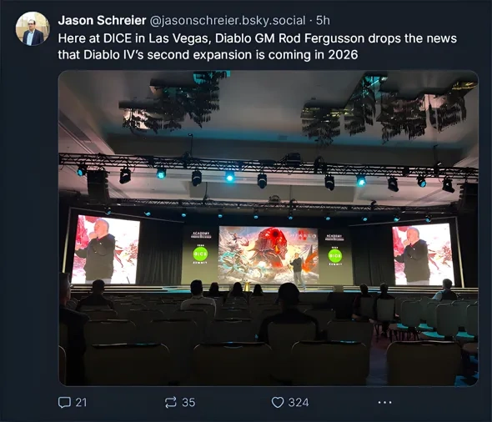
Task: Like the post with the heart icon
Action: [x=278, y=402]
